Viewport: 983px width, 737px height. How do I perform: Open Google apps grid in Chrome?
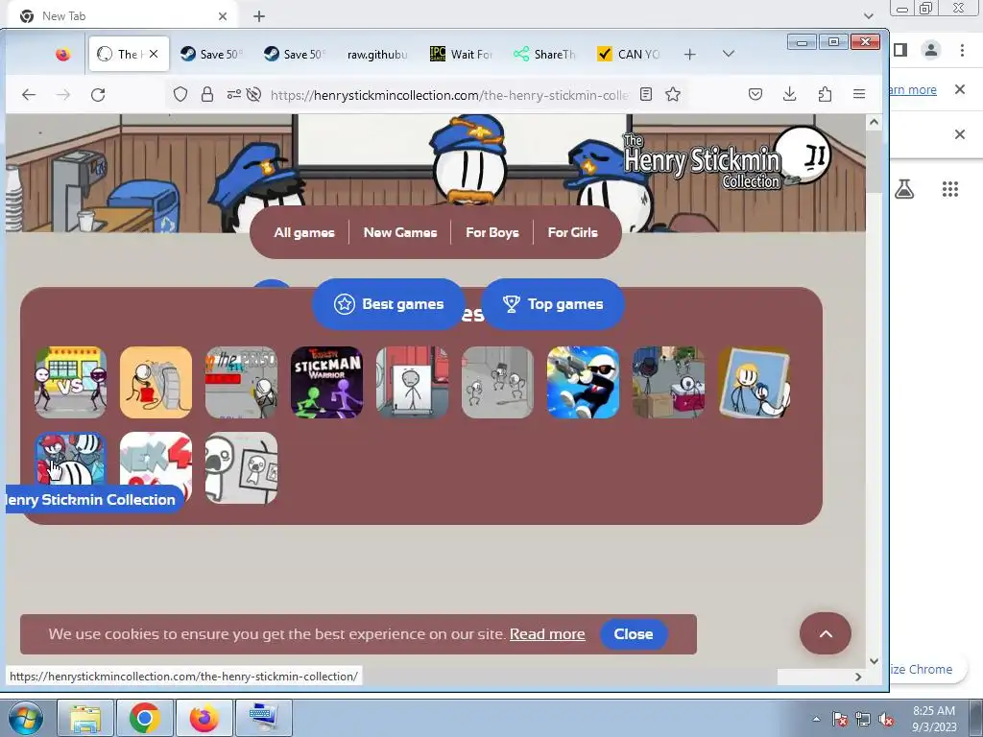pyautogui.click(x=950, y=189)
